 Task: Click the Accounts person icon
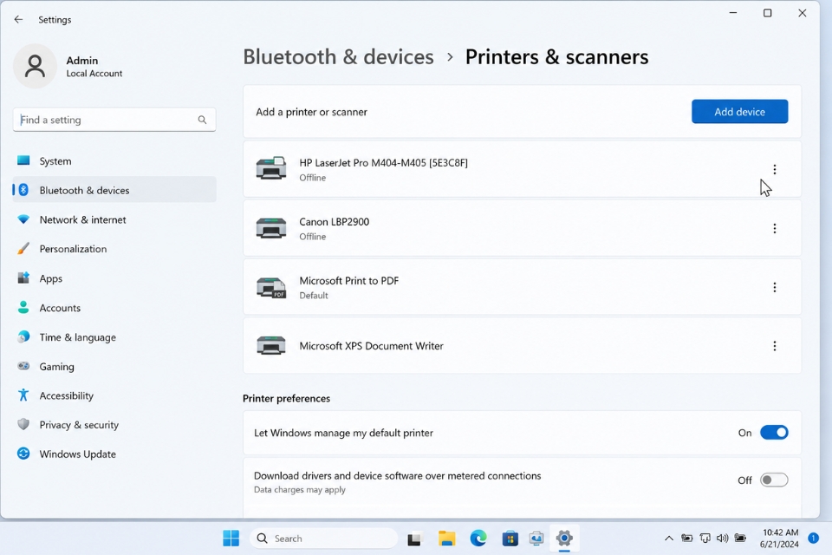click(x=23, y=308)
